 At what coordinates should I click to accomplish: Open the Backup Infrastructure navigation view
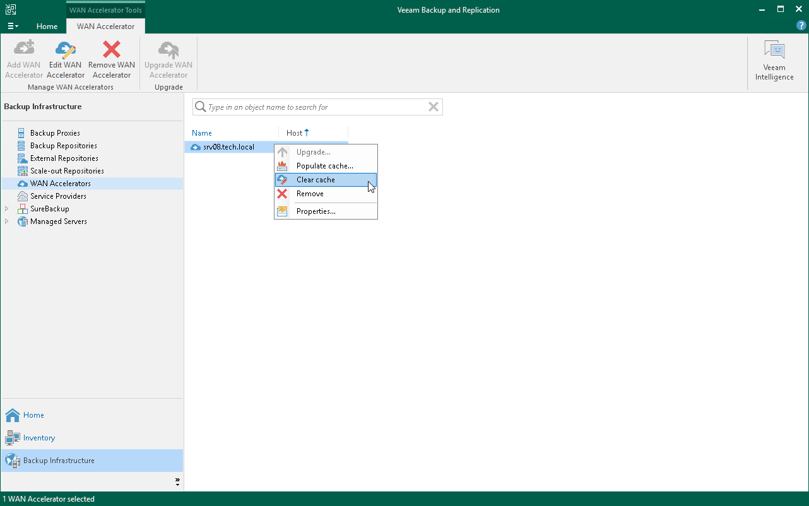coord(92,461)
